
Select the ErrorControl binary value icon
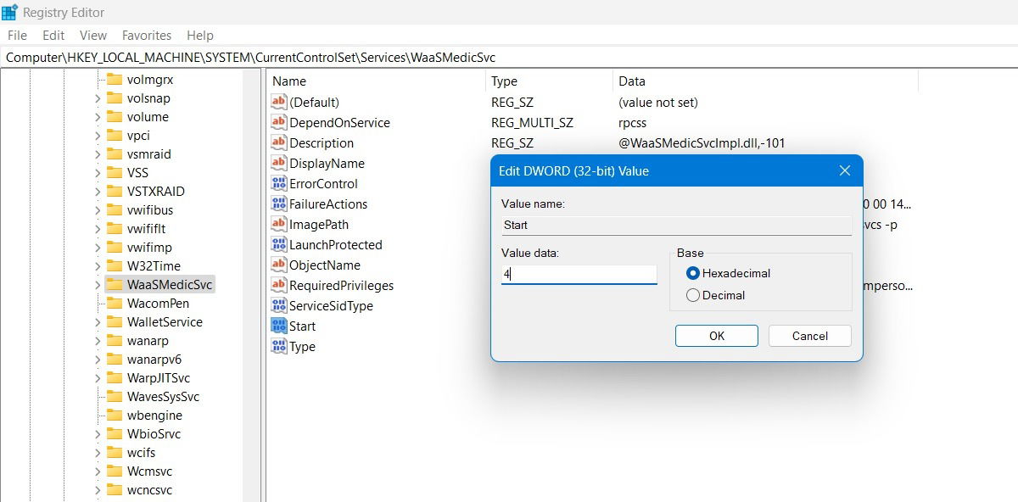point(279,183)
